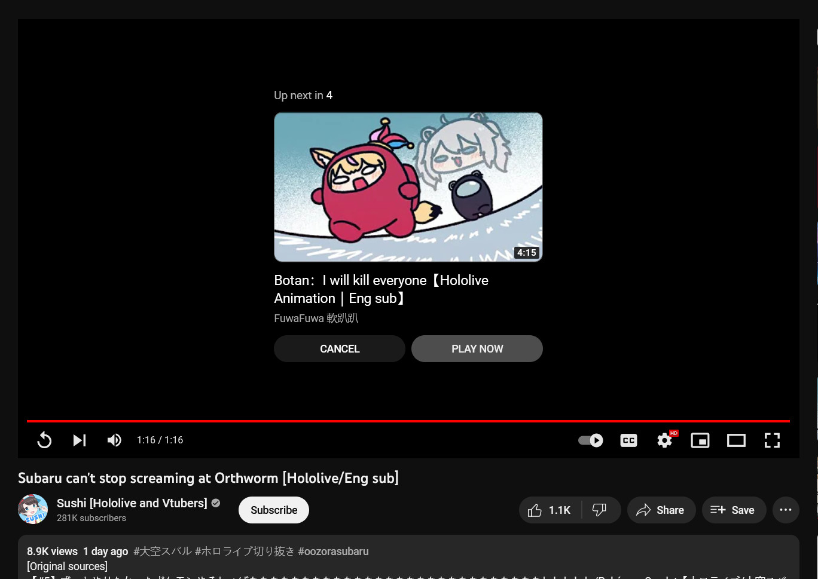Open the #oozorasubaru hashtag

(x=333, y=551)
